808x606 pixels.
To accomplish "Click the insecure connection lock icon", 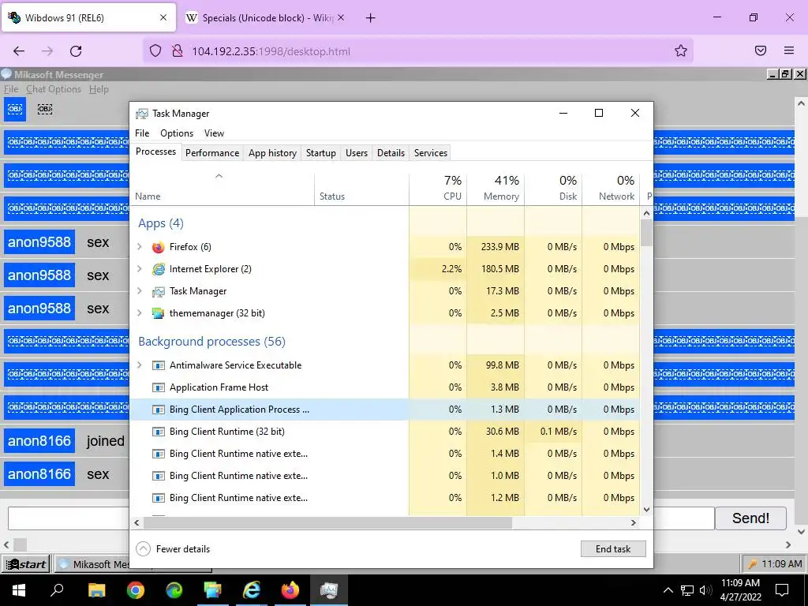I will pyautogui.click(x=178, y=51).
